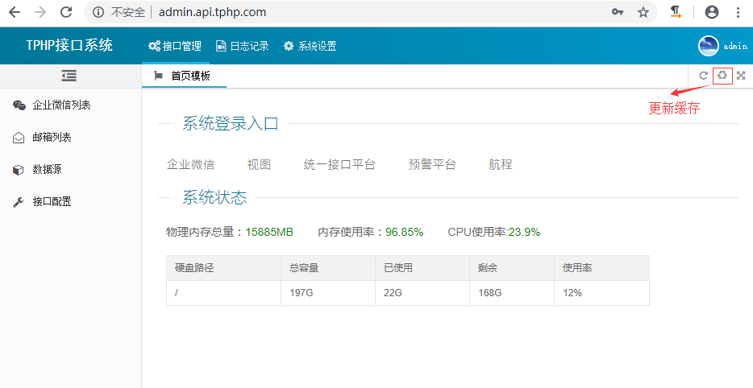753x388 pixels.
Task: Click the gear icon in 系统设置
Action: pos(289,46)
